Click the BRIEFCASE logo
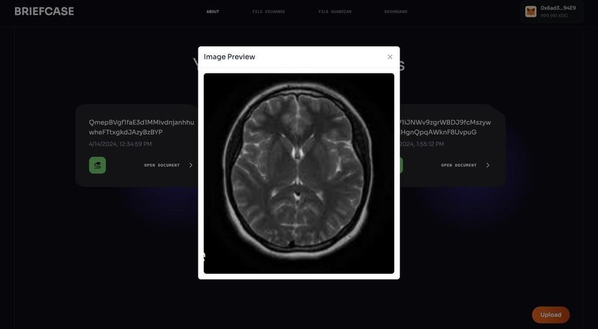Image resolution: width=598 pixels, height=329 pixels. 44,12
